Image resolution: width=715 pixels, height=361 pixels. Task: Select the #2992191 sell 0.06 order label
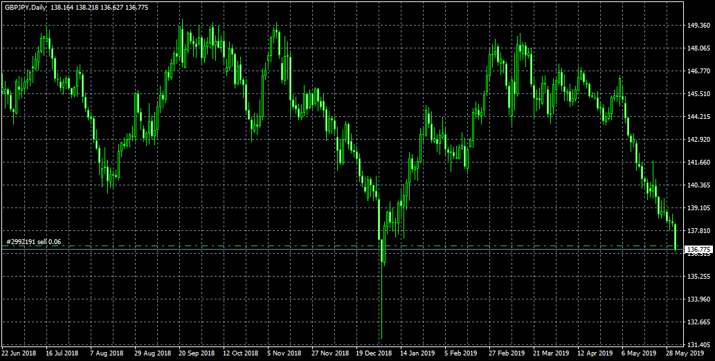[33, 242]
